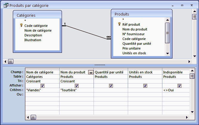This screenshot has width=199, height=125.
Task: Click horizontal scroll thumb of table pane
Action: pyautogui.click(x=11, y=62)
